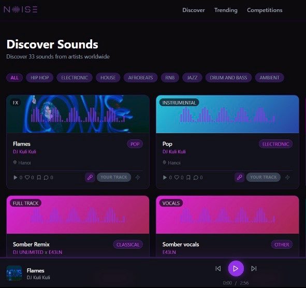Filter sounds by DRUM AND BASS
The width and height of the screenshot is (306, 288).
click(x=228, y=78)
